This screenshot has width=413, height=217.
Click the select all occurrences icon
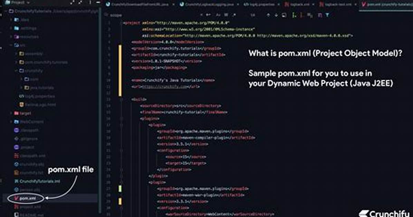tap(310, 15)
